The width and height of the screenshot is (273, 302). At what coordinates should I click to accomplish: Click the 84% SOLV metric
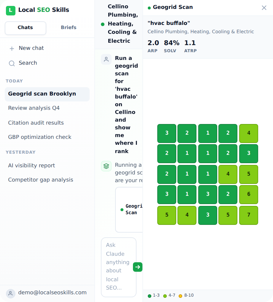[x=172, y=46]
